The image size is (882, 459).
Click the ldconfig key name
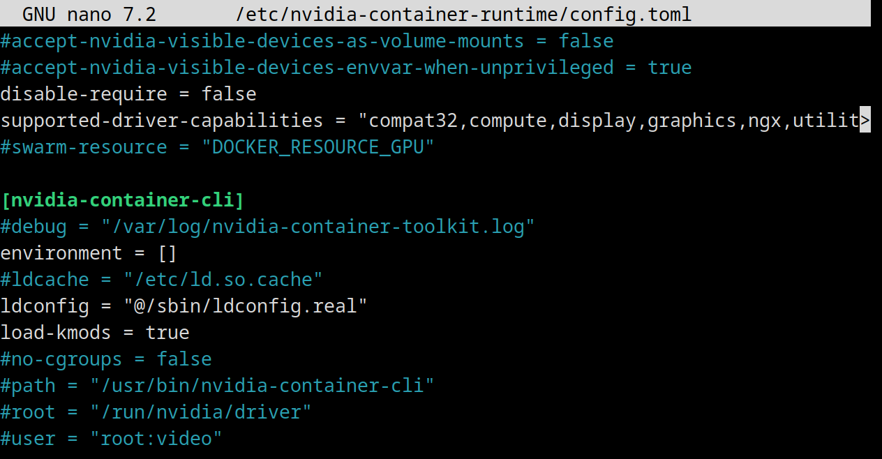click(45, 306)
